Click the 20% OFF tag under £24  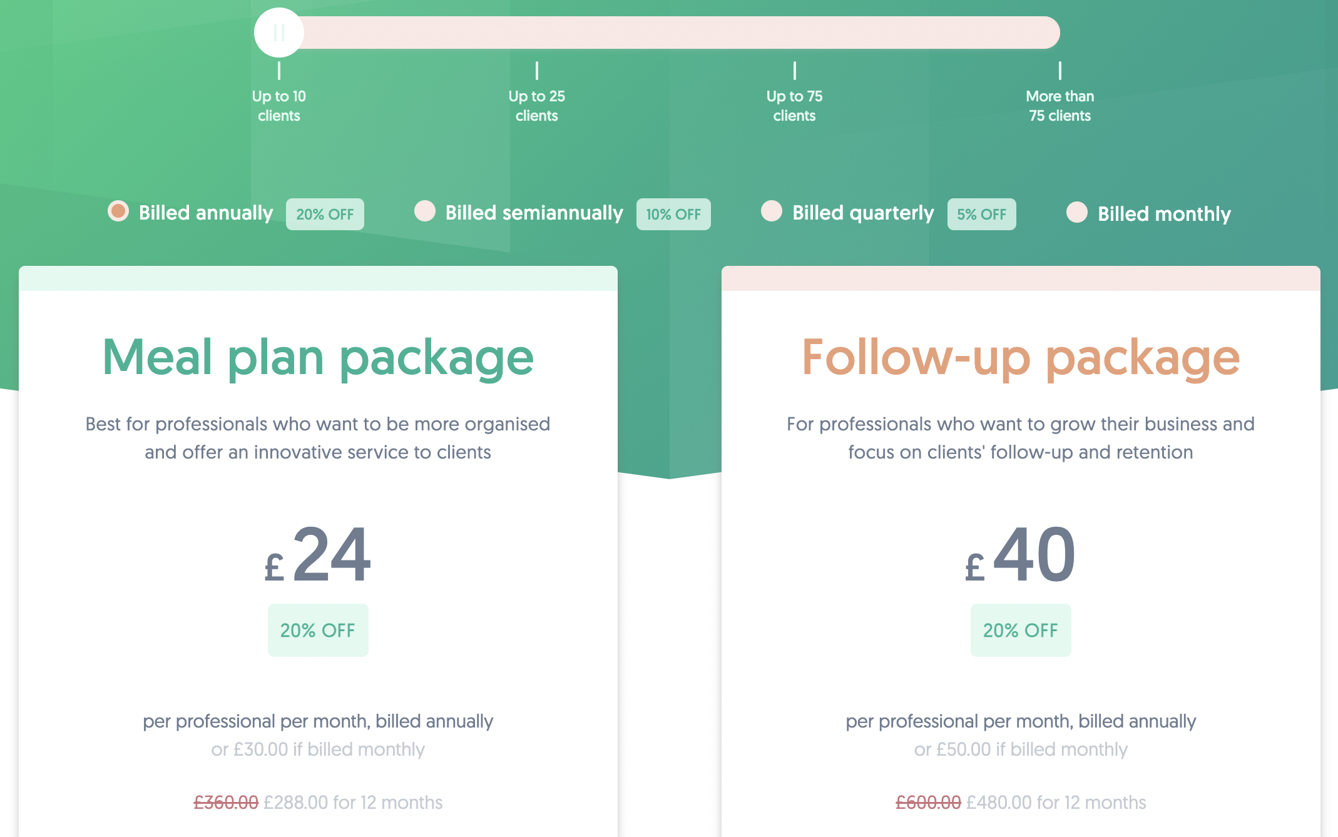point(318,630)
